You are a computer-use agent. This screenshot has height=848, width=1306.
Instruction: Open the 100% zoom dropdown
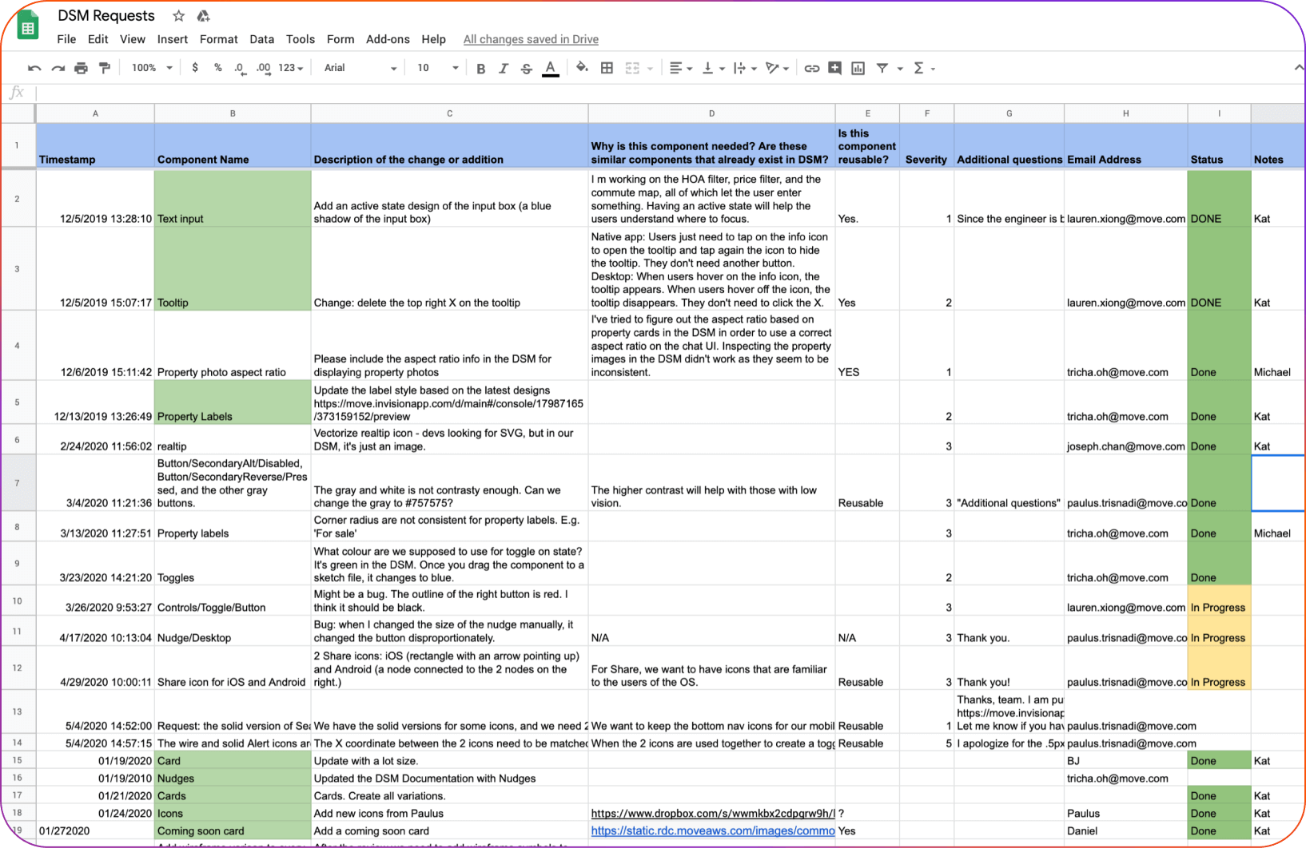(151, 69)
